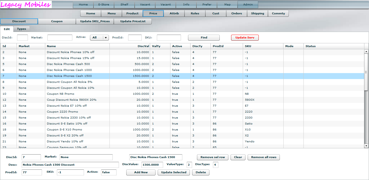The image size is (369, 180).
Task: Open the Shipping menu item
Action: pos(257,14)
